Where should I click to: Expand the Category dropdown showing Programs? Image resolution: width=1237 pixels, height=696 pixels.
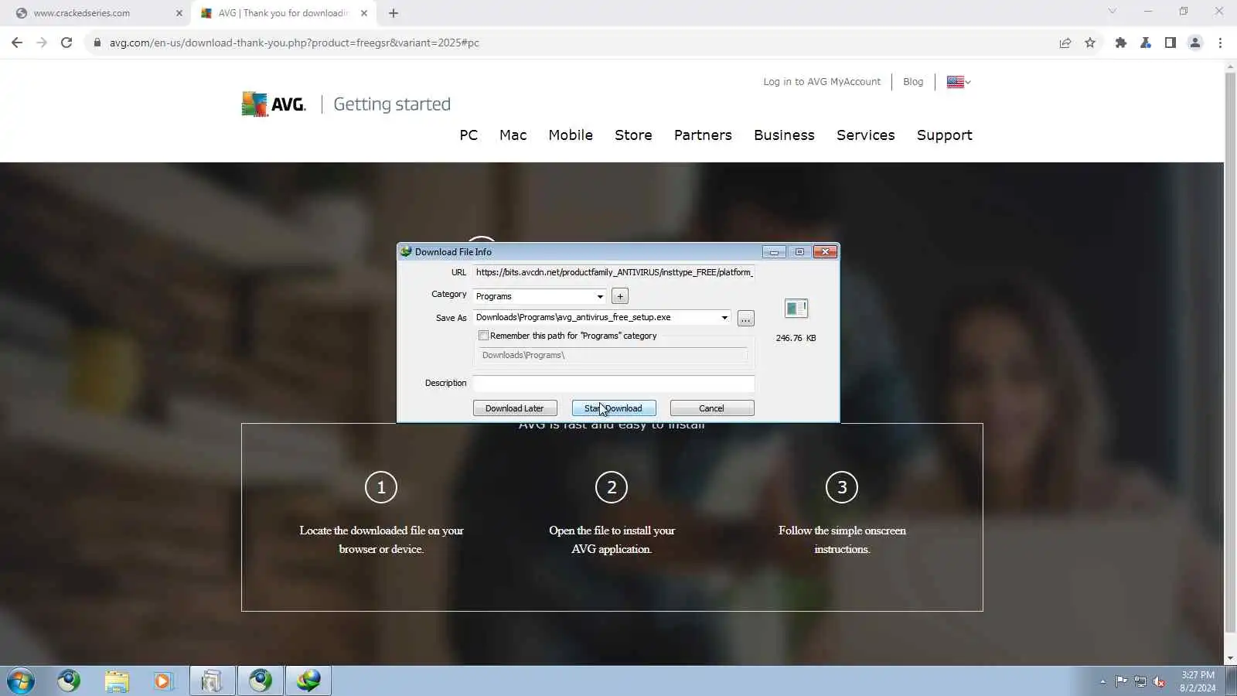click(x=600, y=296)
